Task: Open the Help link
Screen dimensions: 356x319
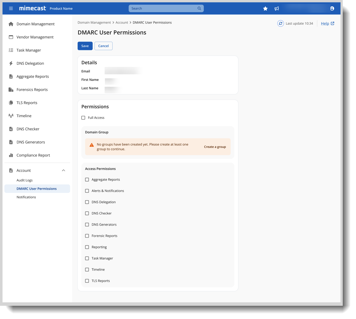Action: pyautogui.click(x=325, y=24)
